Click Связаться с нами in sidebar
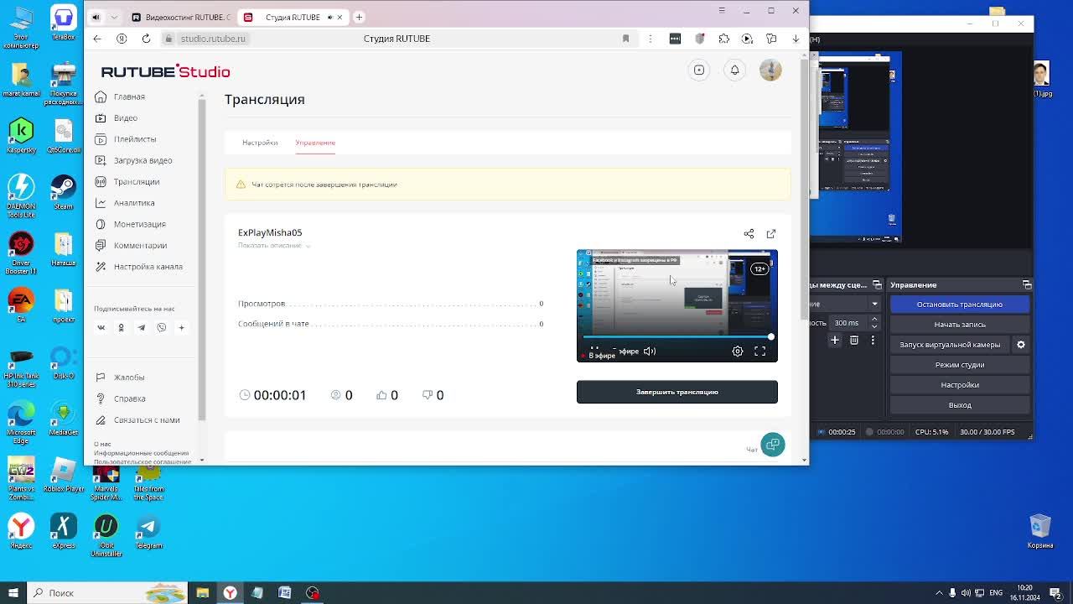1073x604 pixels. 147,420
